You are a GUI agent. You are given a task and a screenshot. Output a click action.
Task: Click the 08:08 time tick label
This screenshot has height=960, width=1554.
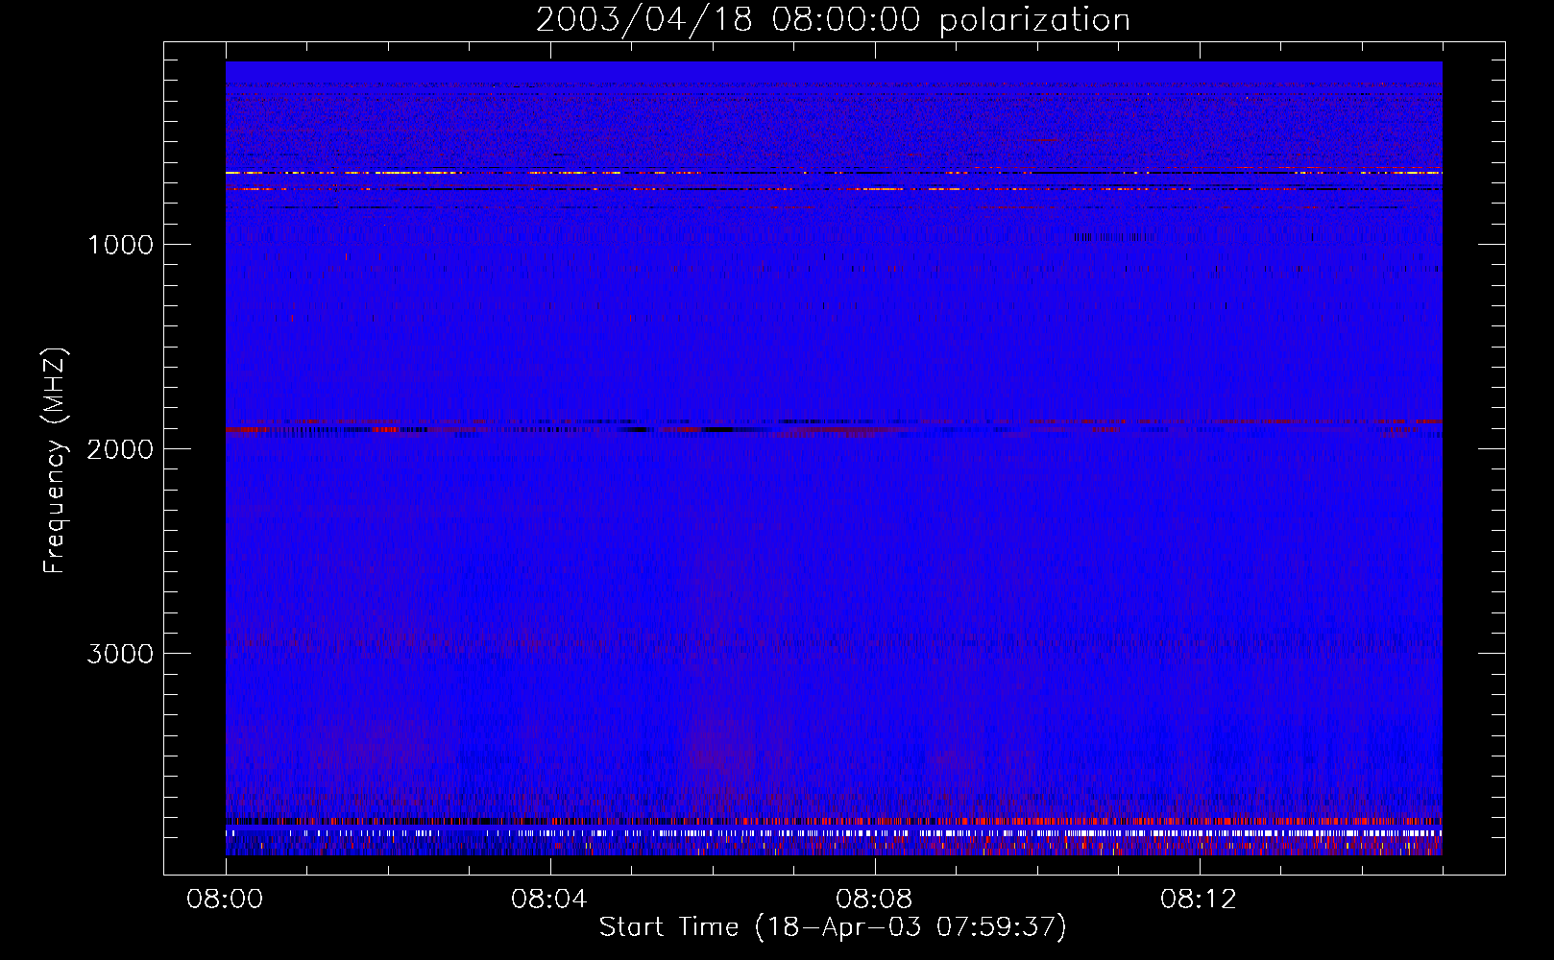(x=874, y=900)
